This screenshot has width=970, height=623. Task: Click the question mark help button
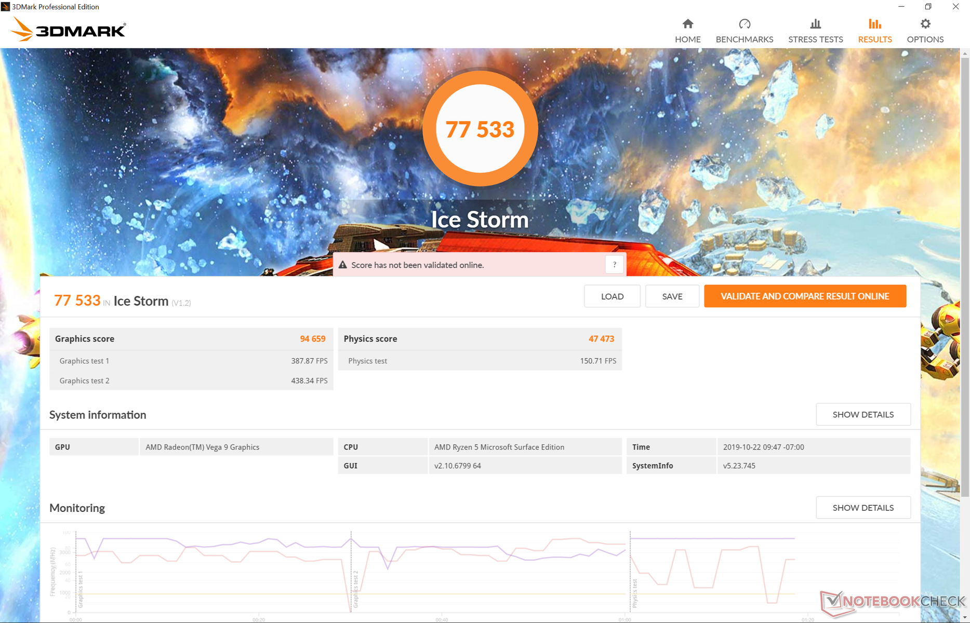point(614,264)
